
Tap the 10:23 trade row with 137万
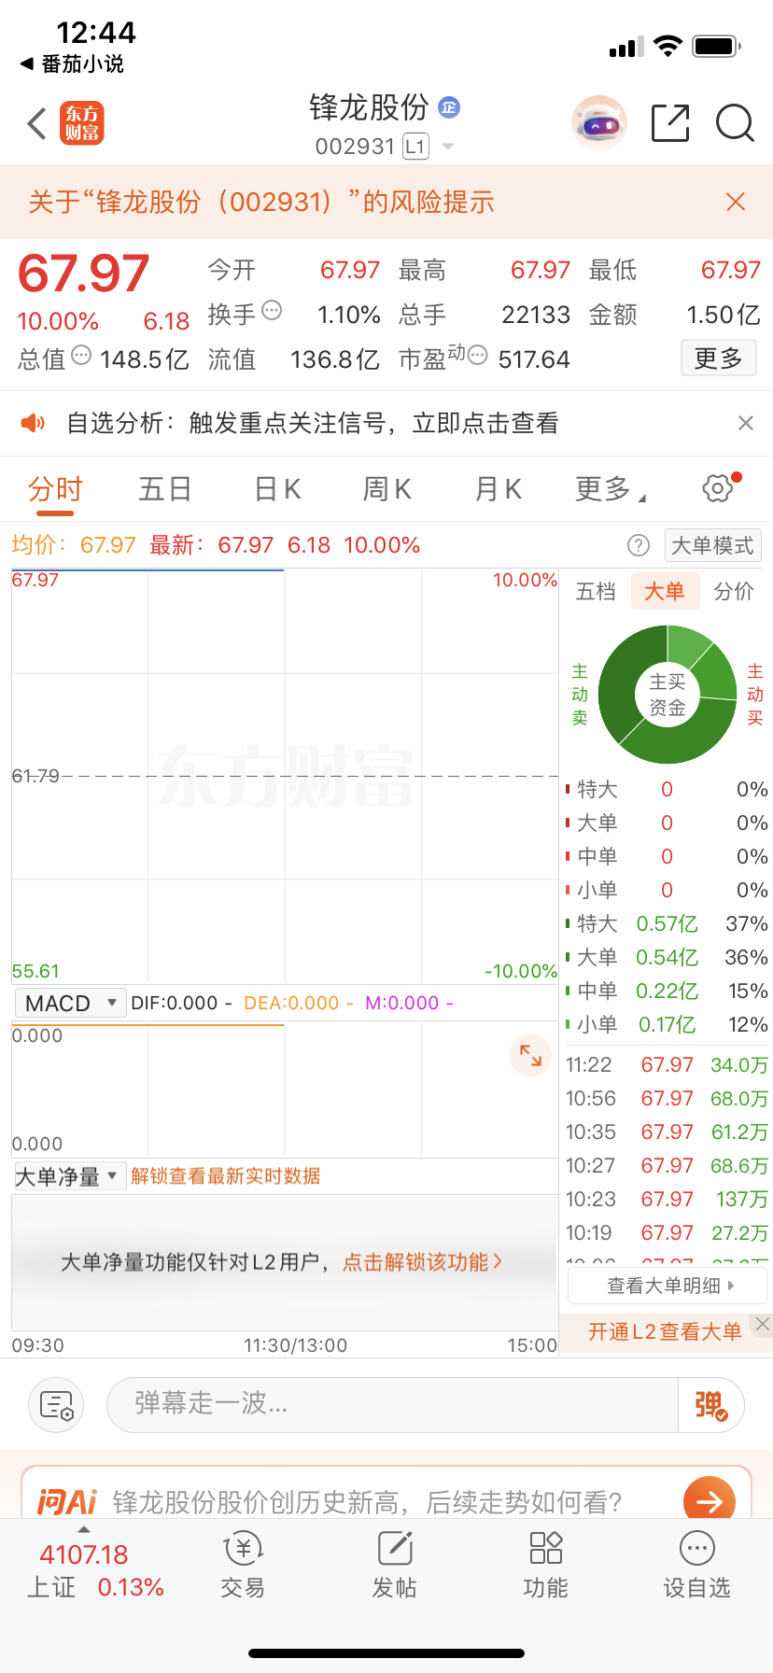pyautogui.click(x=667, y=1199)
